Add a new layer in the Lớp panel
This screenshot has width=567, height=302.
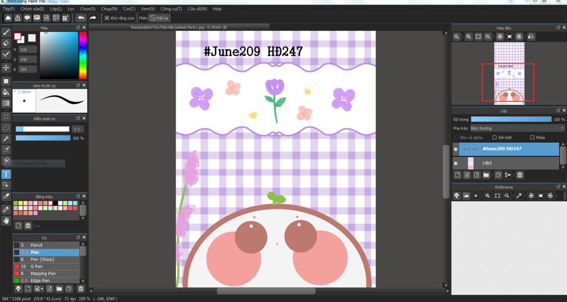click(457, 175)
